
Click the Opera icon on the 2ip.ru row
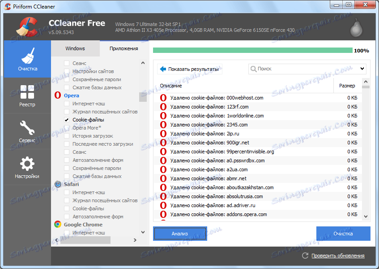[163, 134]
